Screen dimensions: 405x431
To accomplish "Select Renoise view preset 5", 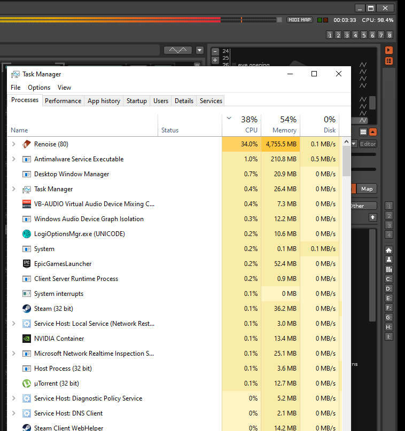I will coord(364,35).
